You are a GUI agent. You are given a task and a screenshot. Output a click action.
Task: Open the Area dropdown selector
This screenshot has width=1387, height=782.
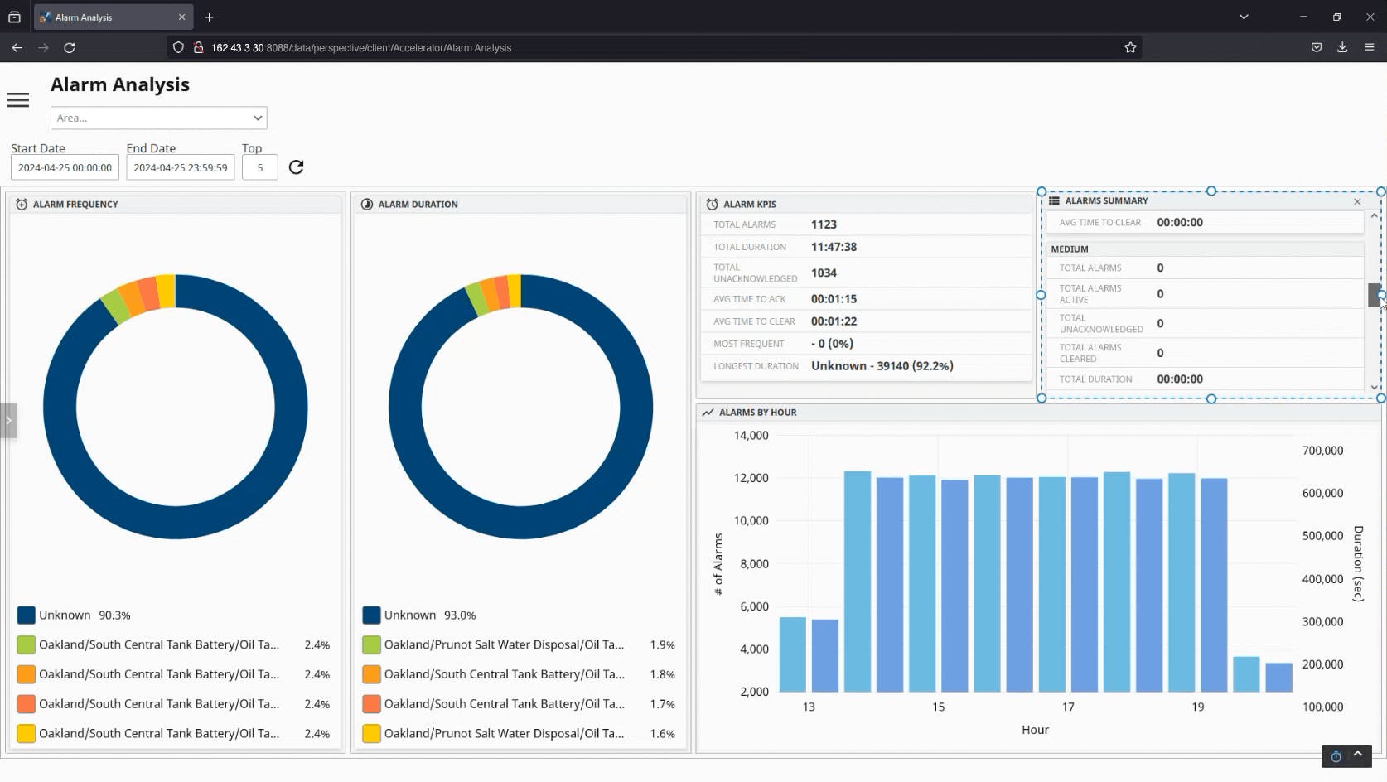pyautogui.click(x=158, y=118)
